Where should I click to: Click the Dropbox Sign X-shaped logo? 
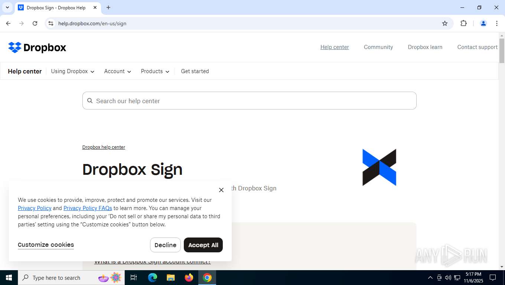(x=379, y=167)
